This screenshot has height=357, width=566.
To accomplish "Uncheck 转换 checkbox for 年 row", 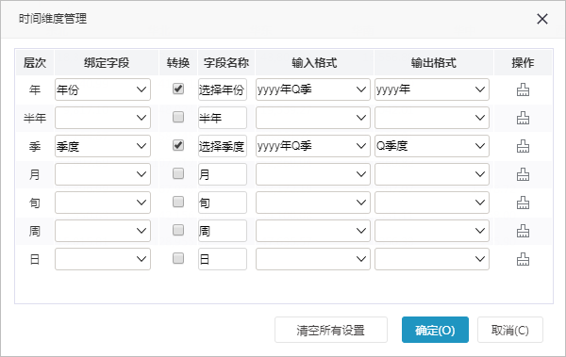I will coord(178,89).
